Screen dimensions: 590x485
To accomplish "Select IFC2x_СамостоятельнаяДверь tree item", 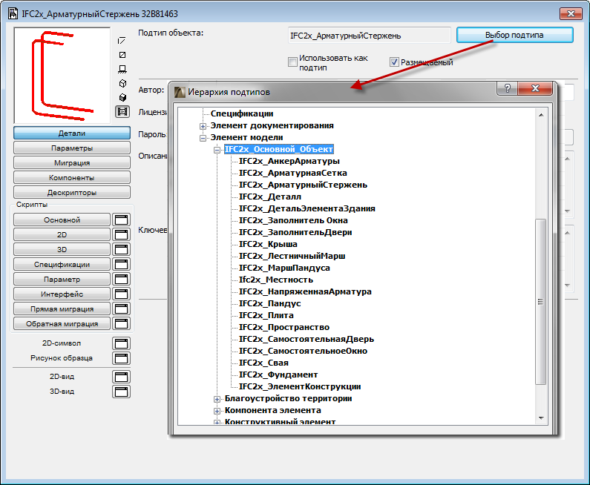I will [x=307, y=339].
